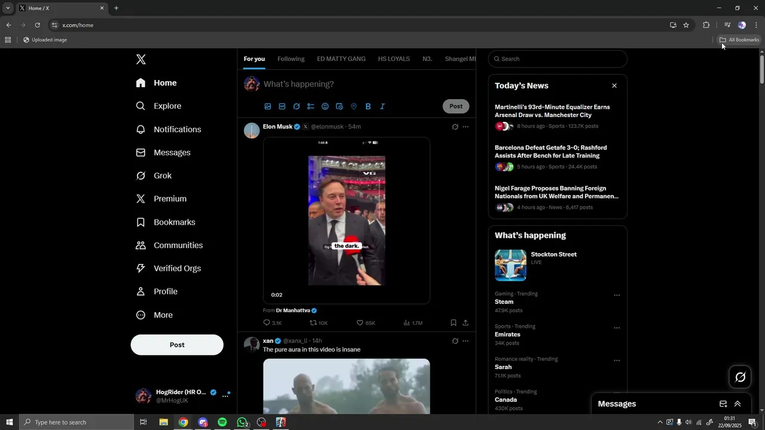Open the floating Grok button
The width and height of the screenshot is (765, 430).
pyautogui.click(x=740, y=377)
